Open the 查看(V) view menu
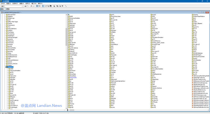210x114 pixels. (x=22, y=4)
